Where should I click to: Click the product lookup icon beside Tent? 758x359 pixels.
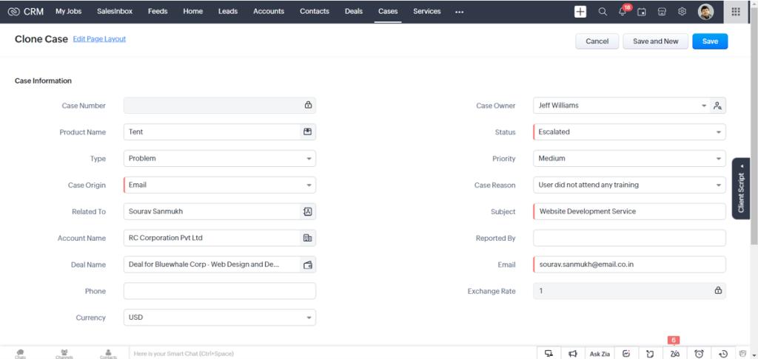pyautogui.click(x=307, y=131)
